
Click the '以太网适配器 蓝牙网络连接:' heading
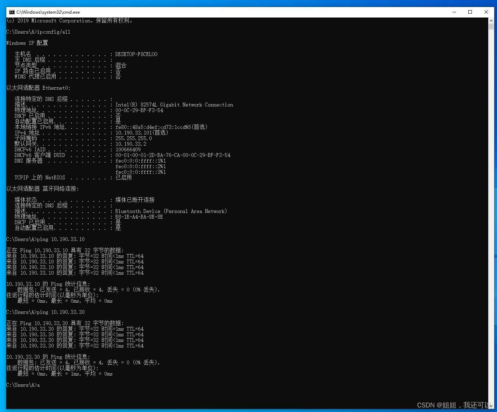[x=42, y=189]
